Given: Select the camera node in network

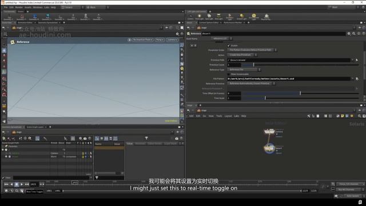Looking at the screenshot, I should pos(269,132).
